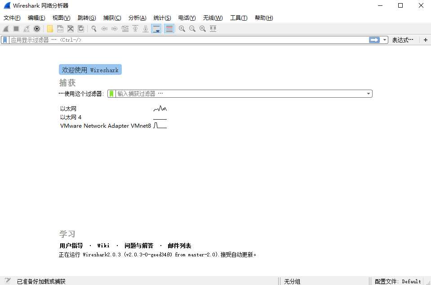The width and height of the screenshot is (431, 285).
Task: Add a filter button with the plus icon
Action: click(x=426, y=40)
